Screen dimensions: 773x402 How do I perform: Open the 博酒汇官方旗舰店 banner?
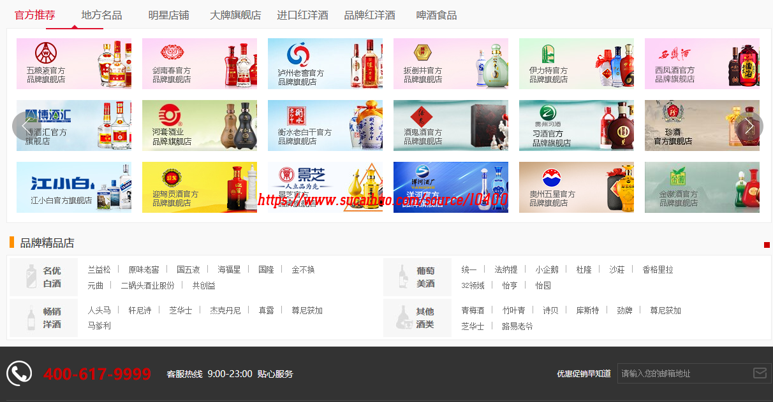[74, 126]
